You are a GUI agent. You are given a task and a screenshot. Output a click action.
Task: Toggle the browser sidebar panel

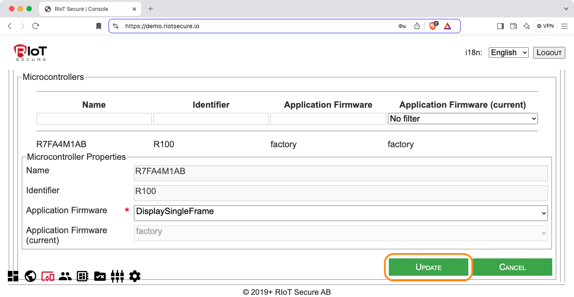click(500, 26)
